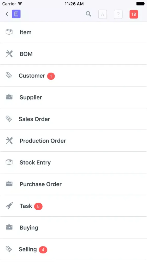The width and height of the screenshot is (147, 262).
Task: Open search with the magnifier icon
Action: pos(89,14)
